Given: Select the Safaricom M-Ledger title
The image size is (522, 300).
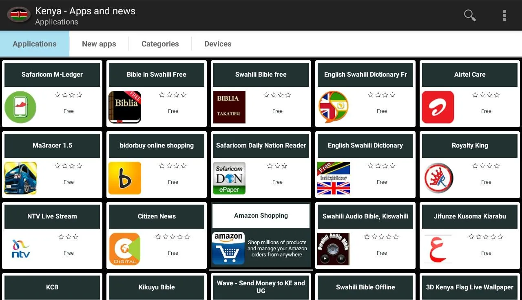Looking at the screenshot, I should pyautogui.click(x=52, y=74).
